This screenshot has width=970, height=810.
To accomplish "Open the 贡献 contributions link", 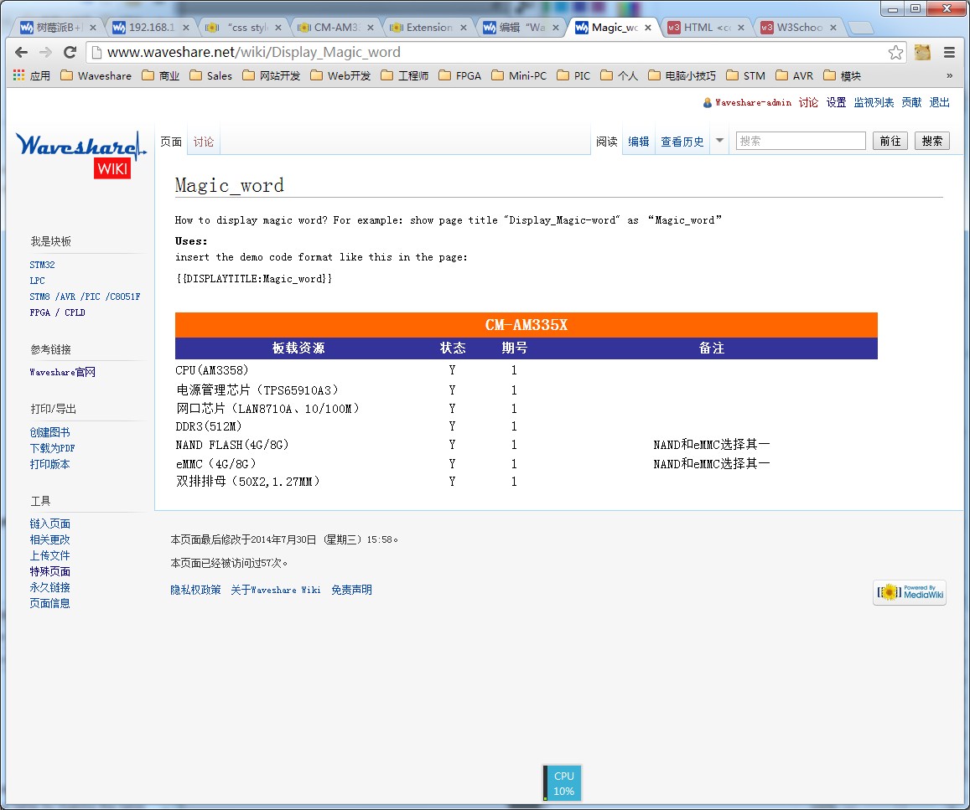I will [x=911, y=102].
